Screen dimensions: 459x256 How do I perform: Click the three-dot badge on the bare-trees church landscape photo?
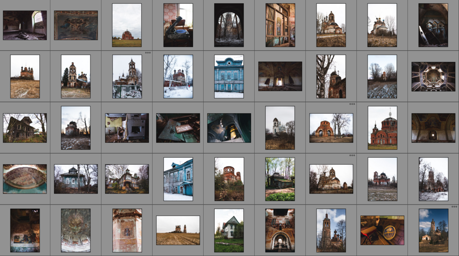pyautogui.click(x=352, y=155)
